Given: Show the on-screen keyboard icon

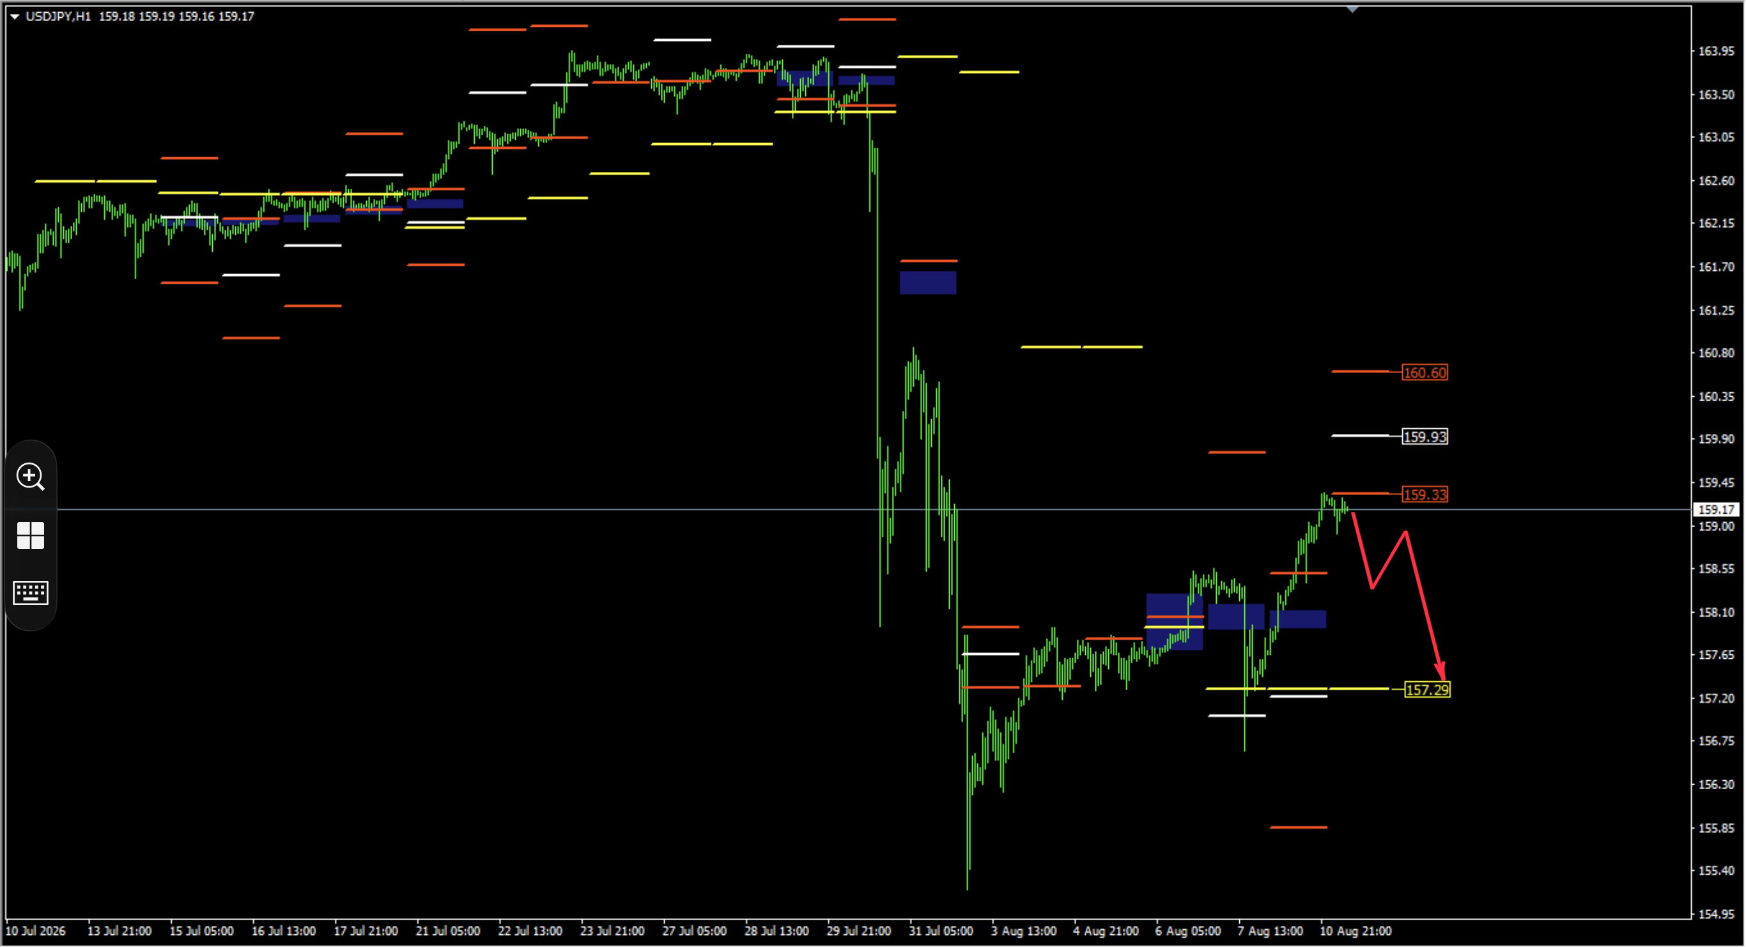Looking at the screenshot, I should pos(31,593).
